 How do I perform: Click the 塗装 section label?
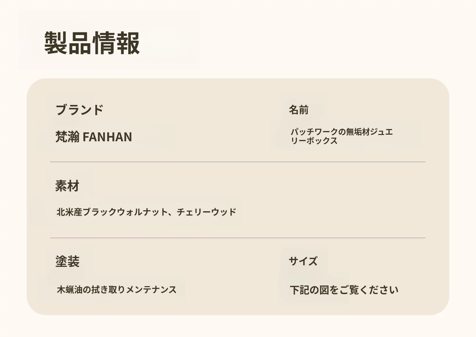point(67,261)
